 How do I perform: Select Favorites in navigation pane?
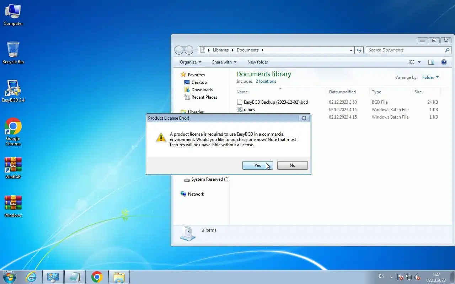coord(196,75)
